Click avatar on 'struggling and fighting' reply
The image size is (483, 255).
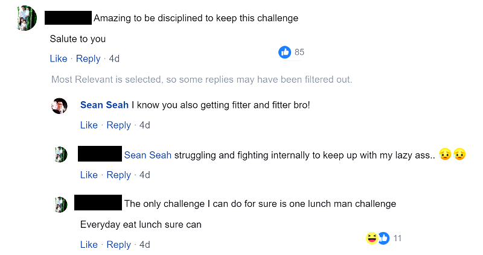(x=60, y=154)
